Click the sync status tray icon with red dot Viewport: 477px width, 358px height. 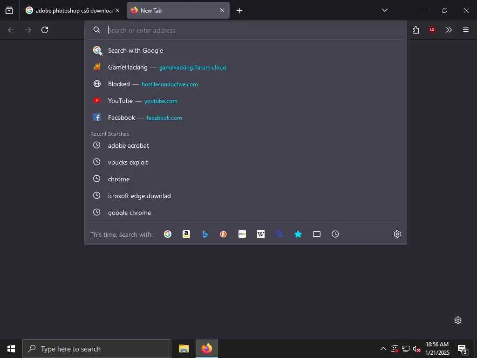(395, 349)
